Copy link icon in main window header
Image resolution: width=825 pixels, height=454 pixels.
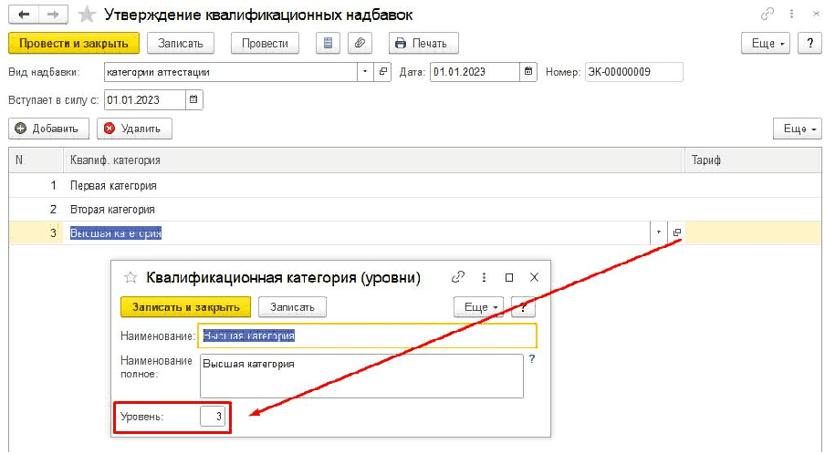tap(768, 15)
